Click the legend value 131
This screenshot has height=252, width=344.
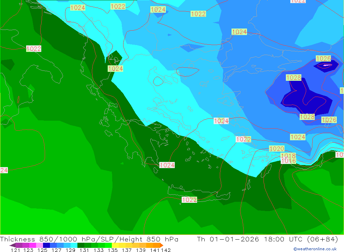[84, 250]
